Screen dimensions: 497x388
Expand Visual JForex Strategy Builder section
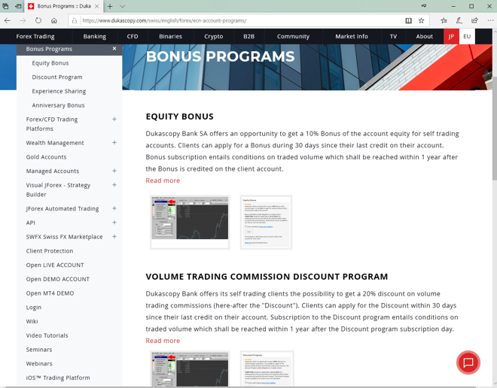tap(114, 185)
